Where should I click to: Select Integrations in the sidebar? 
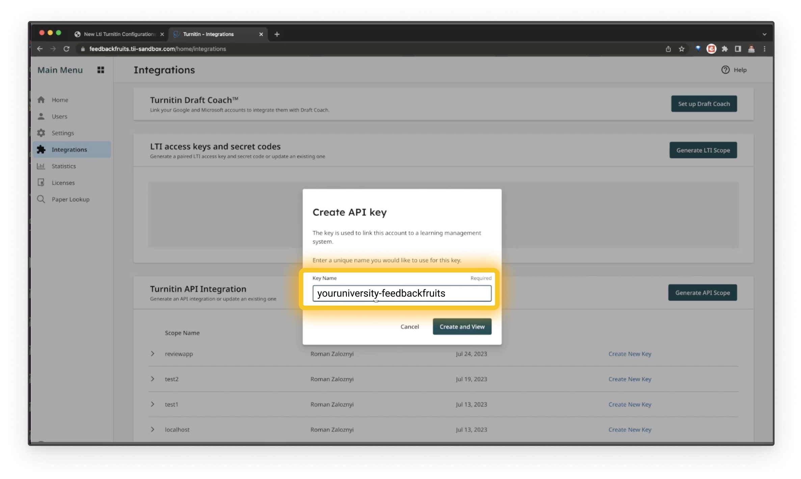click(72, 149)
